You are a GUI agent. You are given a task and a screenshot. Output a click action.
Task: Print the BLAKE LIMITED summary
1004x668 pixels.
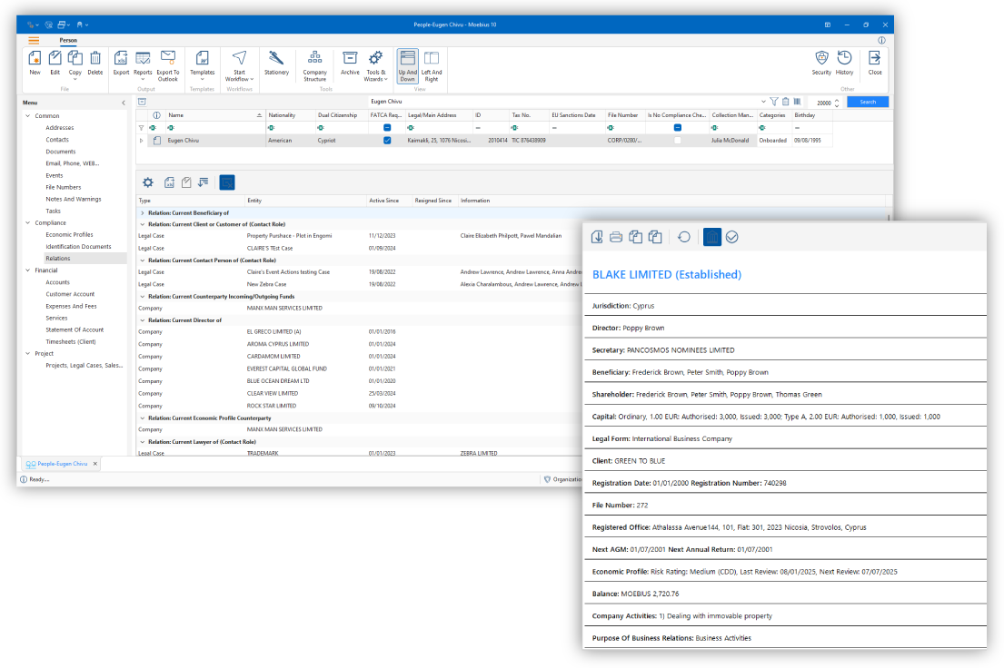616,237
